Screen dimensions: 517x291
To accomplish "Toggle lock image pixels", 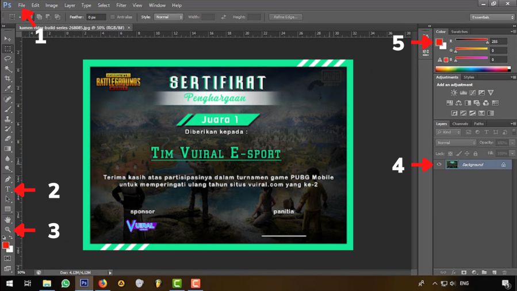I will [459, 154].
